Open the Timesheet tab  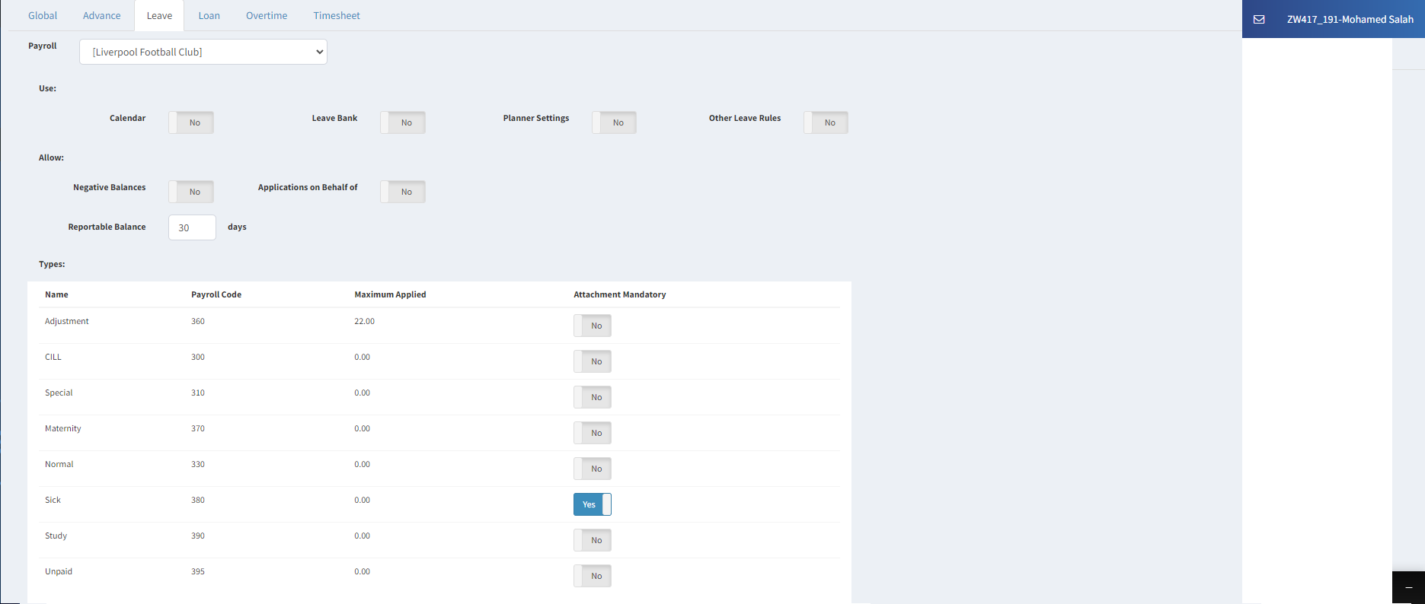[337, 15]
